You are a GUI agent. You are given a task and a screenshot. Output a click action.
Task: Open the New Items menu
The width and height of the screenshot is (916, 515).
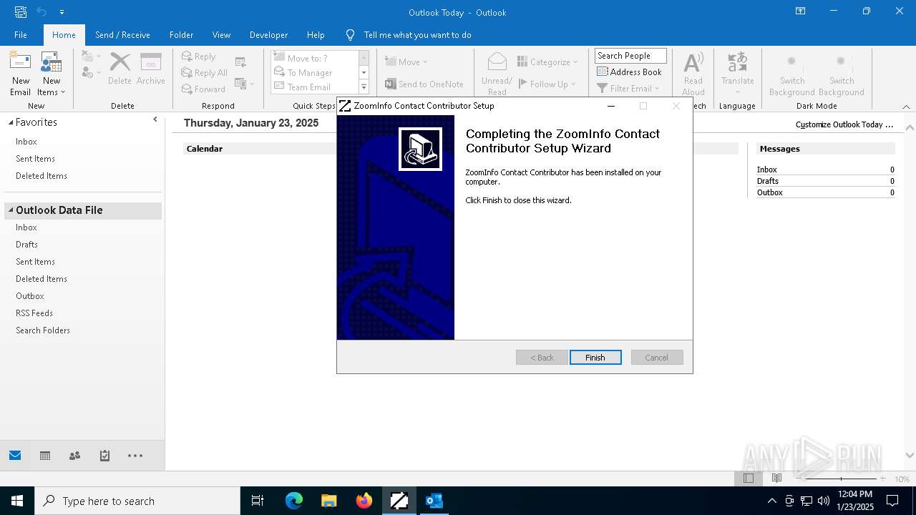51,74
